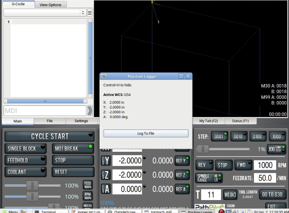The height and width of the screenshot is (213, 289).
Task: Open the G-code hamburger menu icon
Action: 90,13
